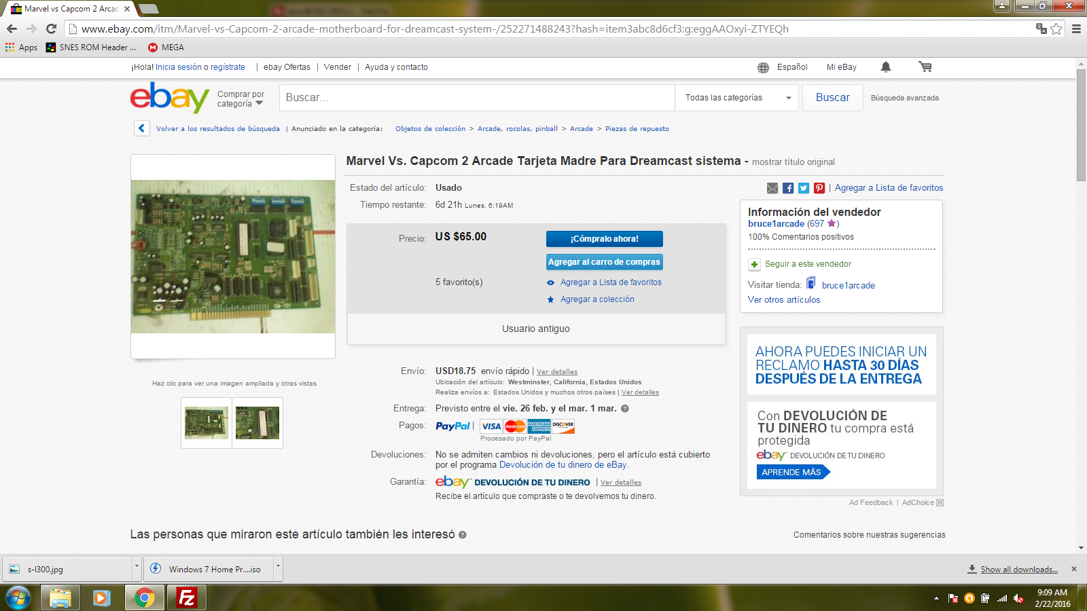Bookmark page with star icon
This screenshot has height=611, width=1087.
[x=1056, y=29]
